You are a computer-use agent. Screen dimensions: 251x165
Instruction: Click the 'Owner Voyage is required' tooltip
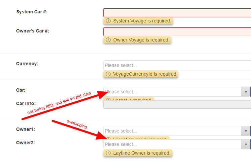[x=141, y=40]
